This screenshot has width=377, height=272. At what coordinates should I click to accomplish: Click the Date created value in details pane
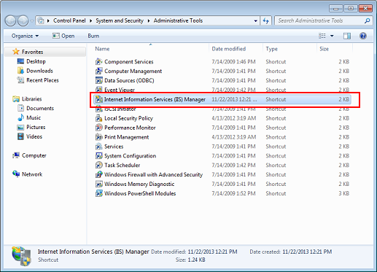307,252
